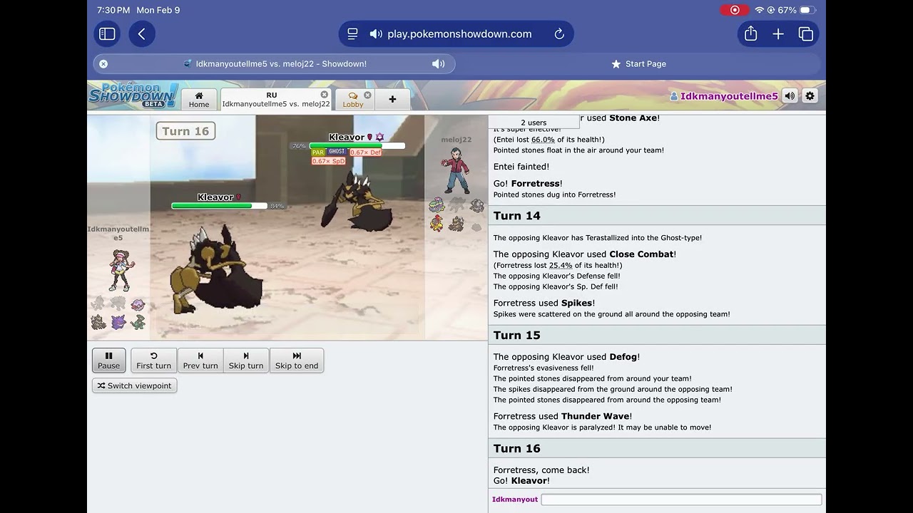Click the opposing Kleavor HP bar
Screen dimensions: 913x513
357,146
